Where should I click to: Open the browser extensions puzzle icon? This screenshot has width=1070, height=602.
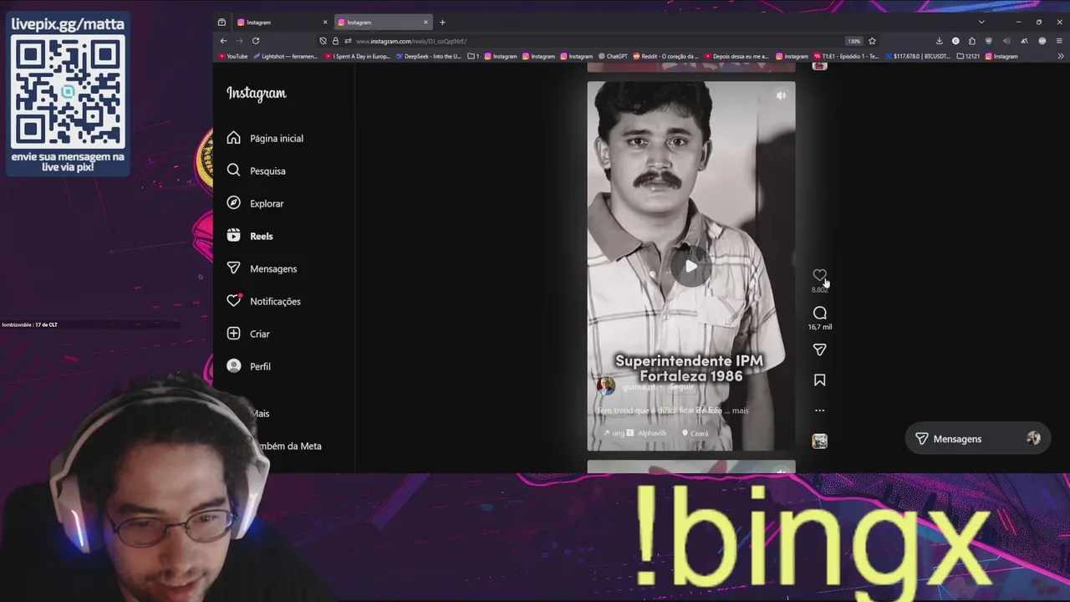click(972, 41)
